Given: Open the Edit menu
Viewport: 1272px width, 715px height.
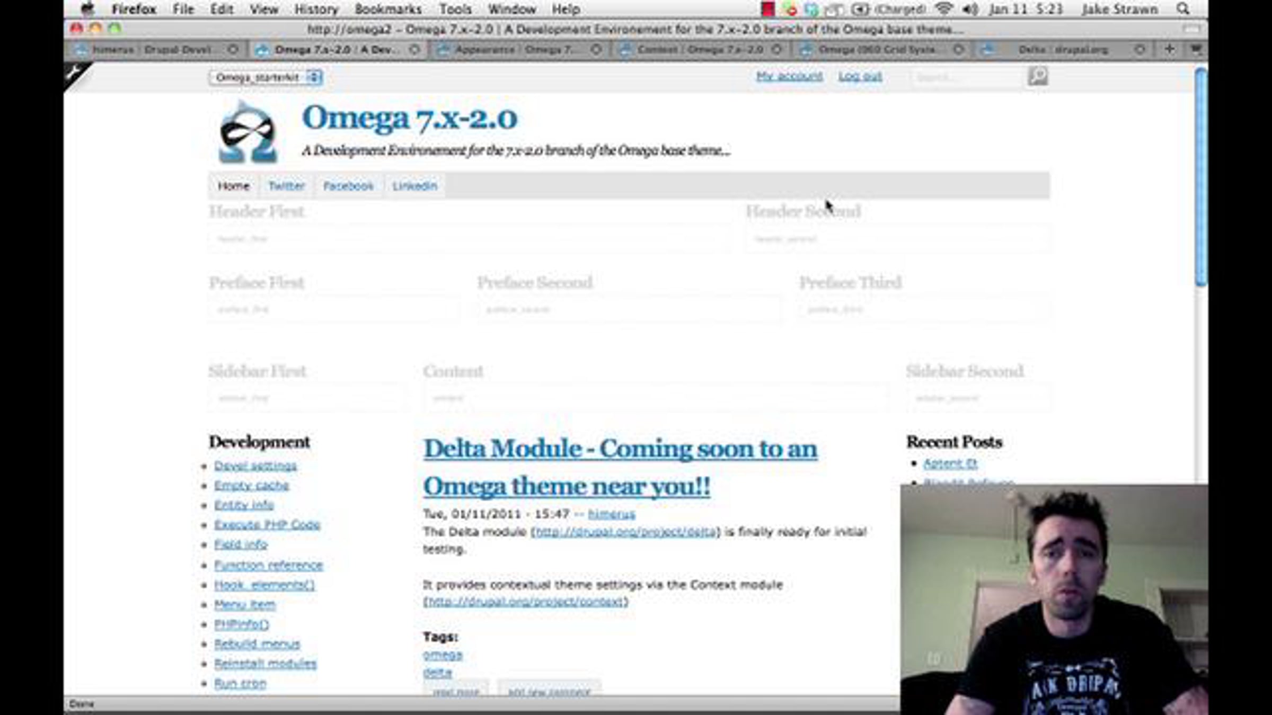Looking at the screenshot, I should 222,9.
